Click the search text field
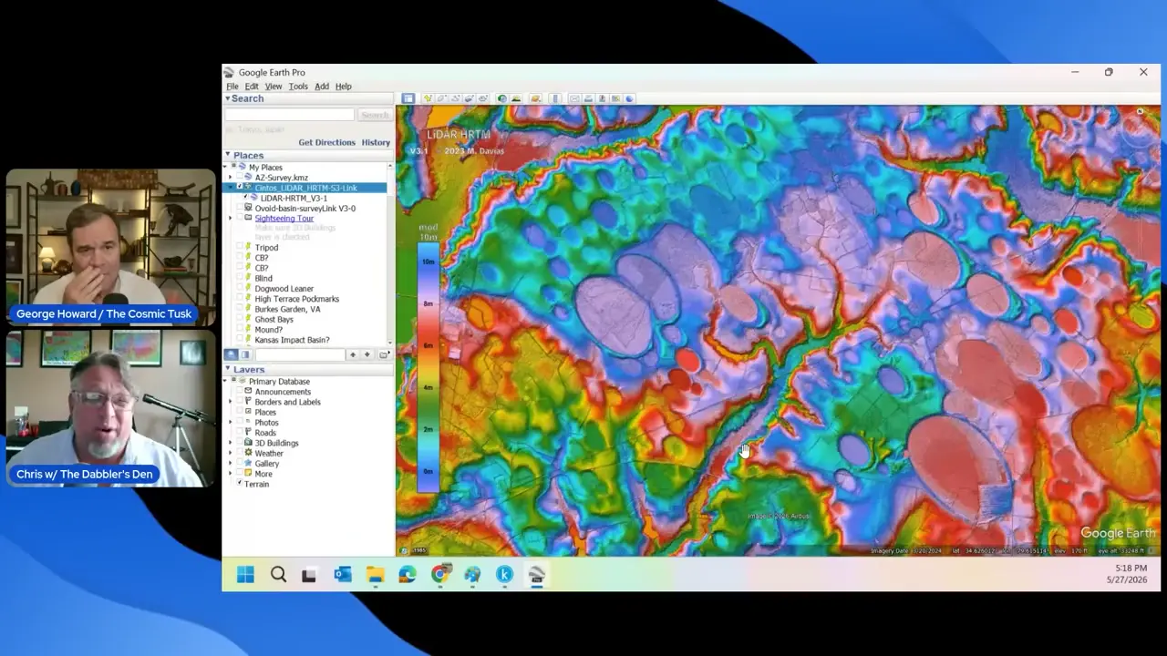Viewport: 1167px width, 656px height. 289,115
